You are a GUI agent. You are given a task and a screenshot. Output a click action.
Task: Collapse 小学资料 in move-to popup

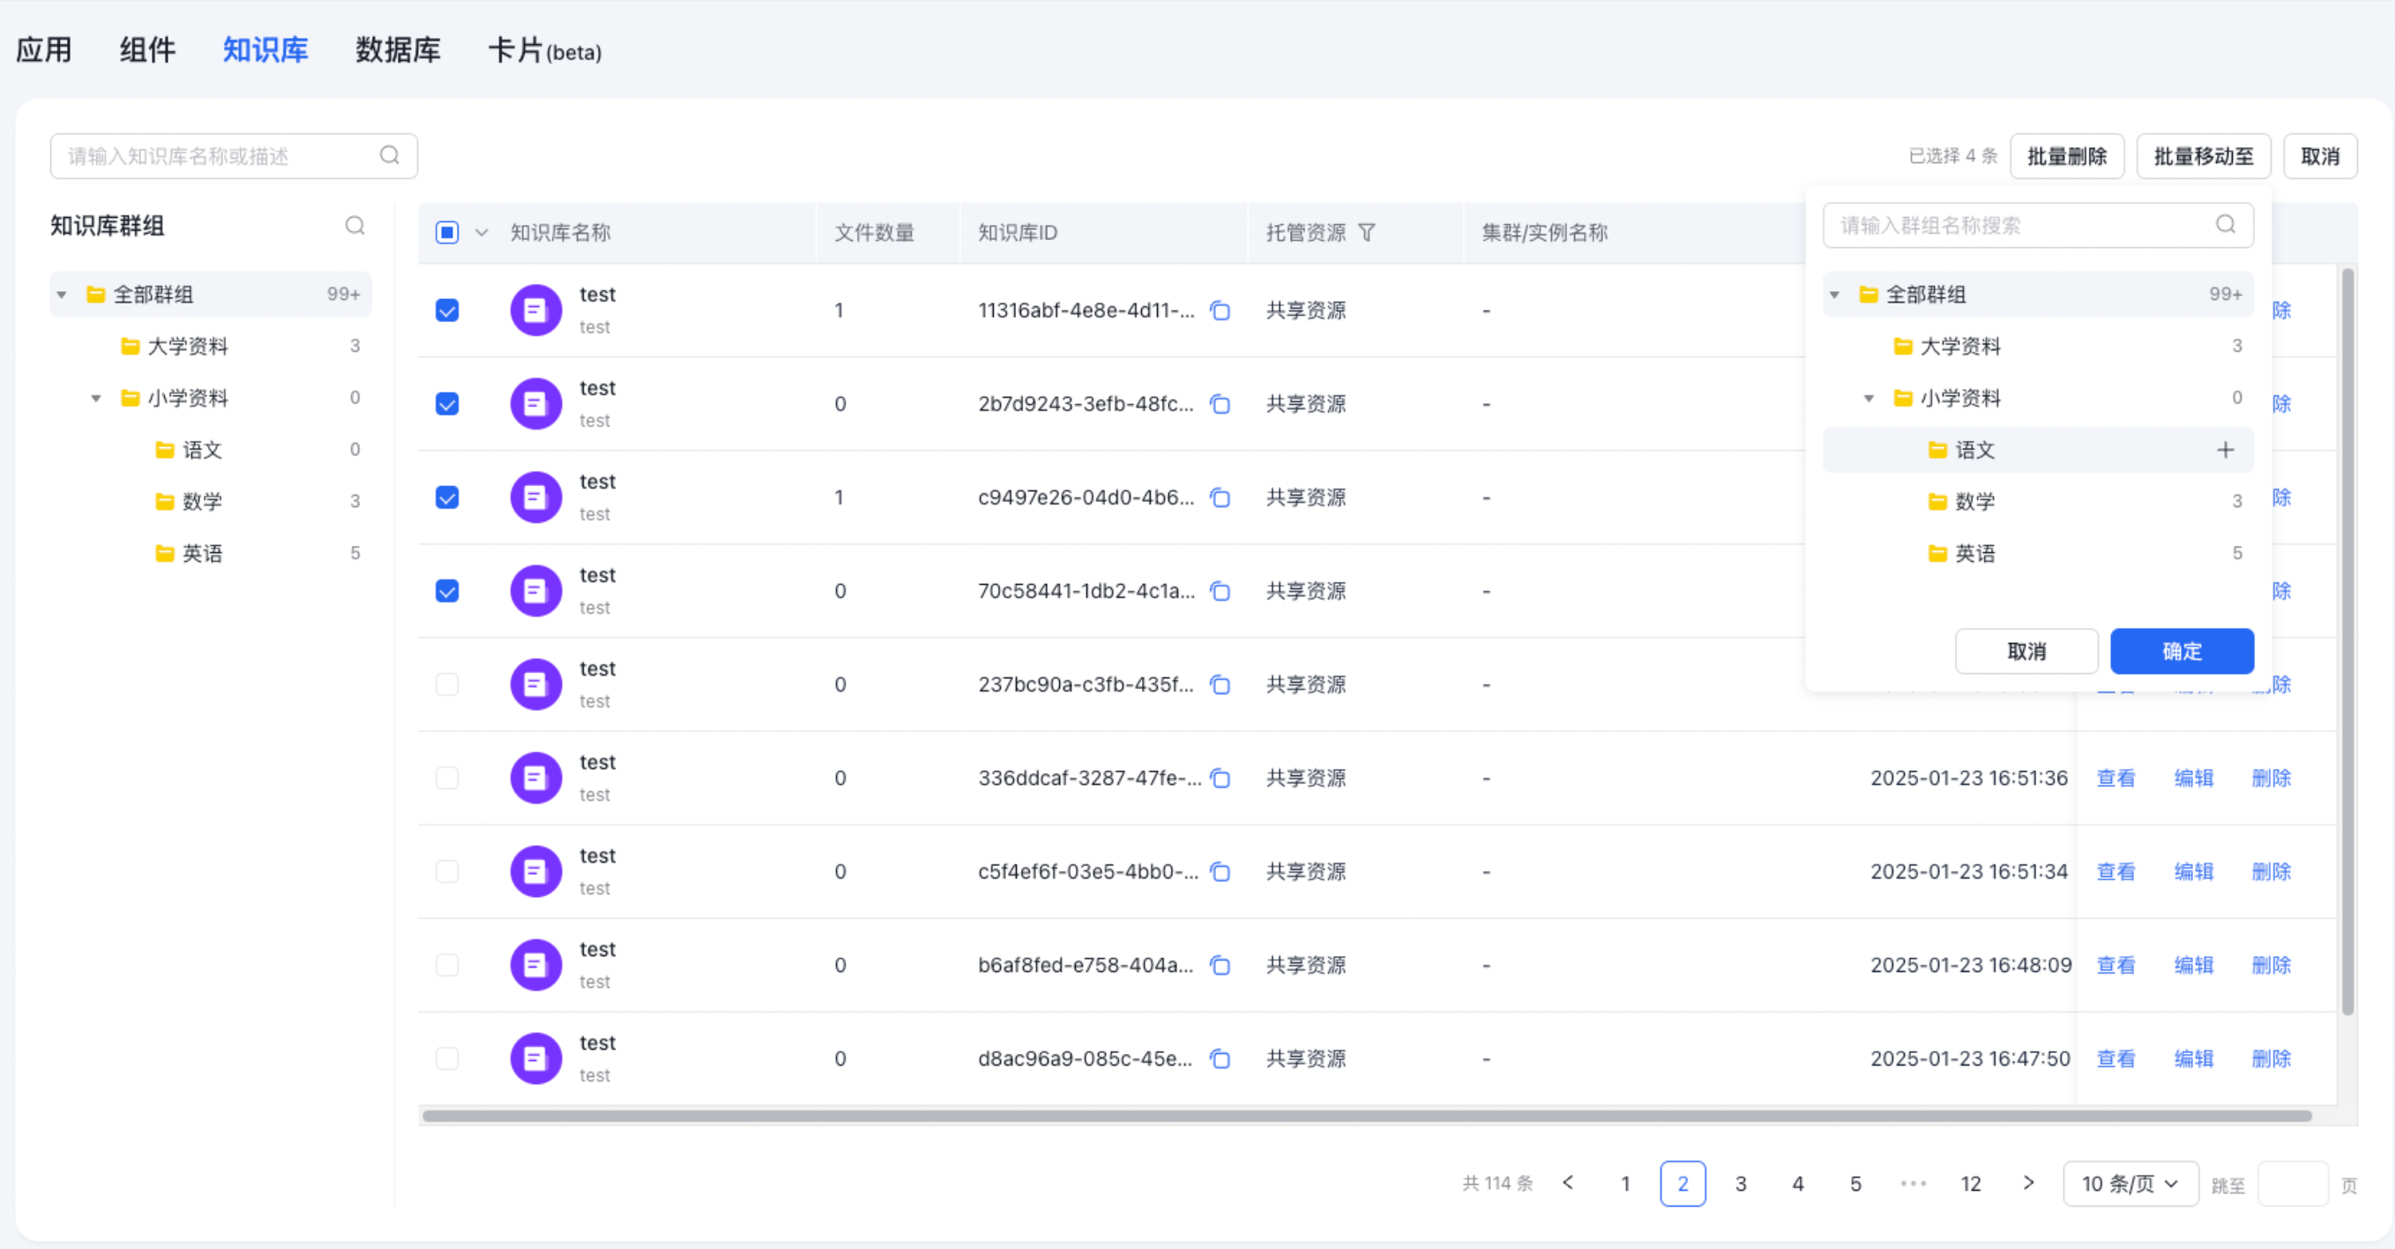(x=1869, y=398)
